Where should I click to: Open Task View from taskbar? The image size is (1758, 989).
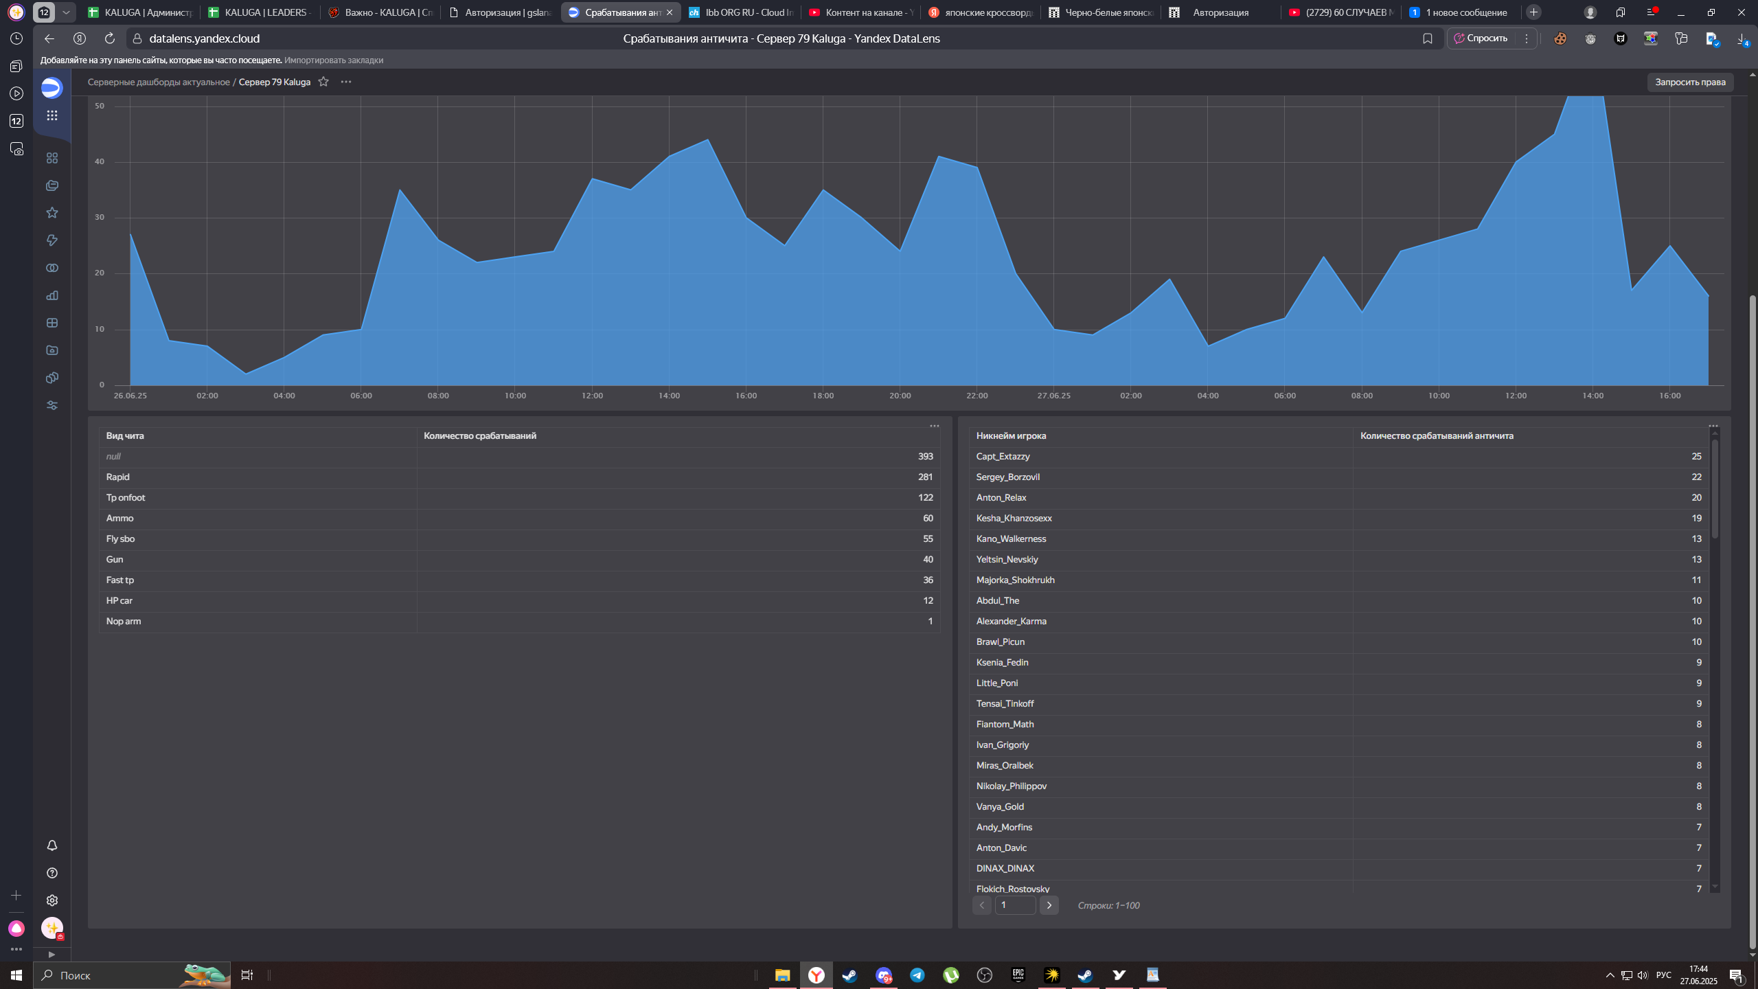point(247,975)
